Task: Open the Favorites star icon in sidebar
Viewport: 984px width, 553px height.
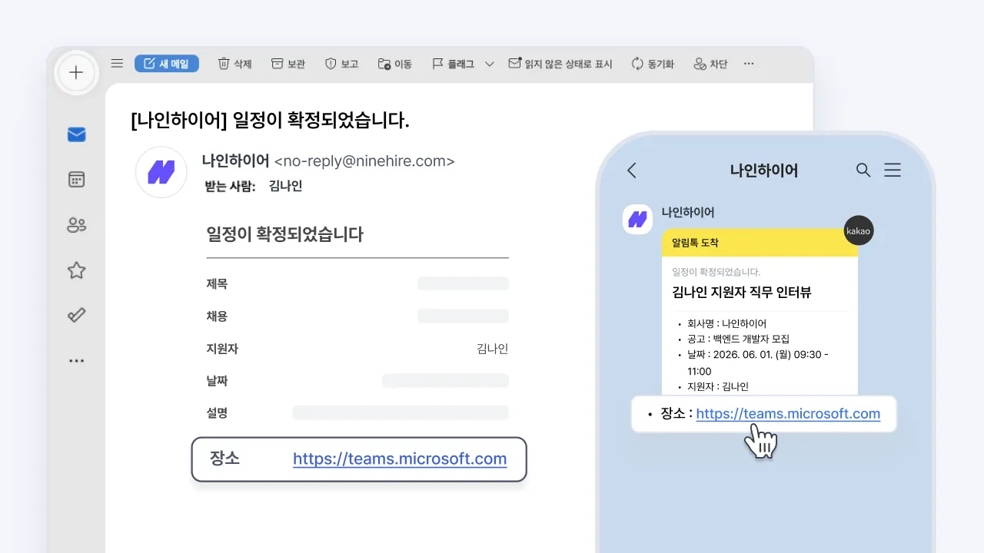Action: (76, 270)
